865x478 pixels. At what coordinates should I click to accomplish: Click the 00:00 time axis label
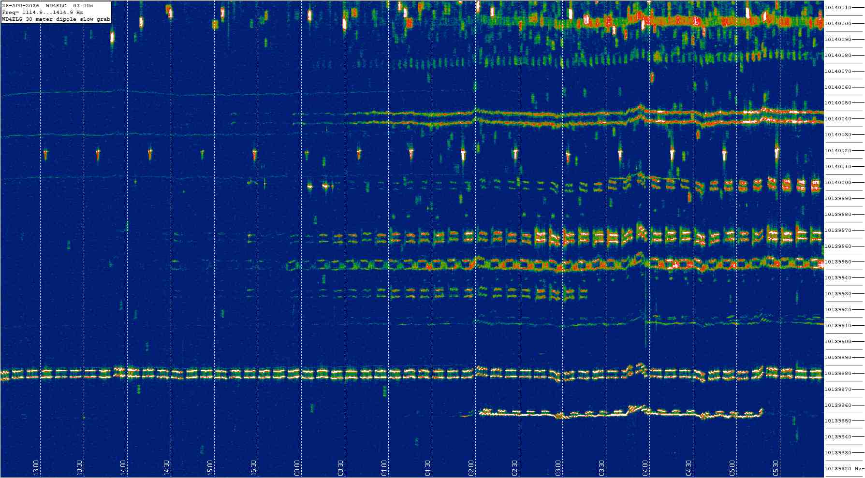tap(297, 467)
